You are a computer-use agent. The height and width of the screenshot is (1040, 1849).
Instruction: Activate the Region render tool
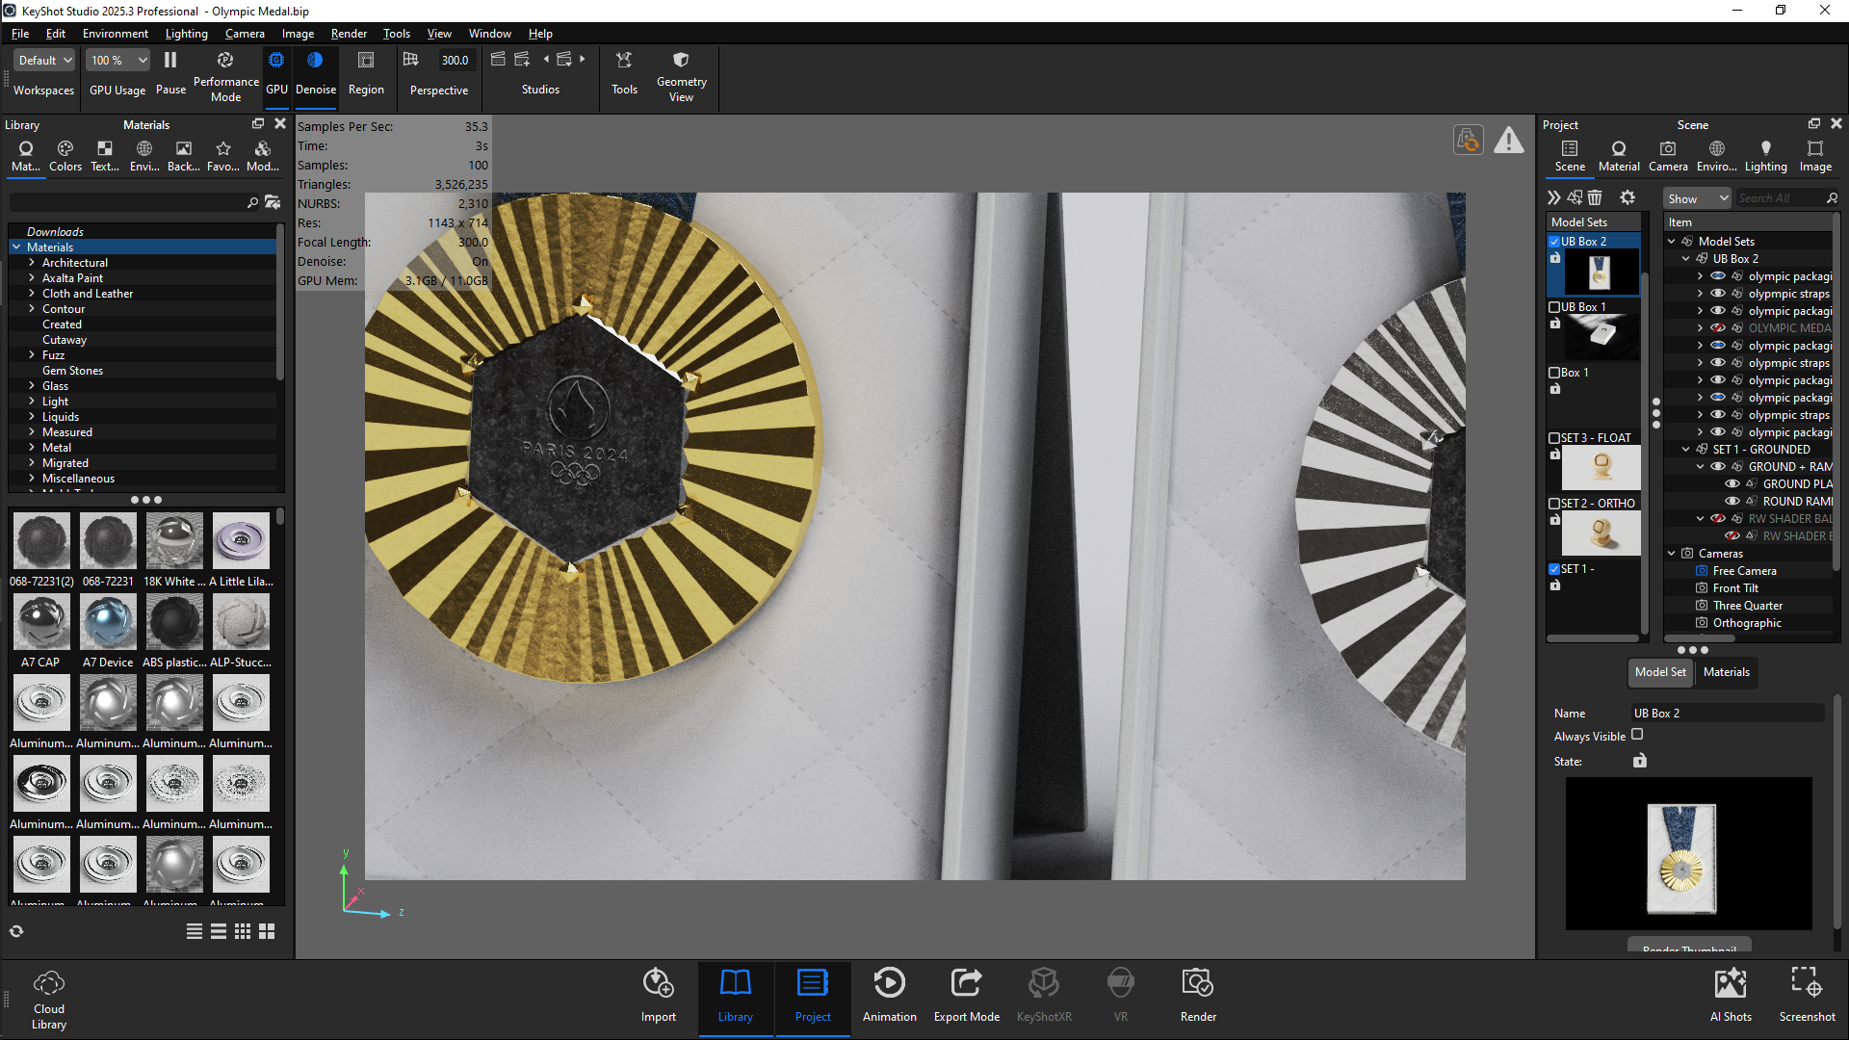pos(366,71)
